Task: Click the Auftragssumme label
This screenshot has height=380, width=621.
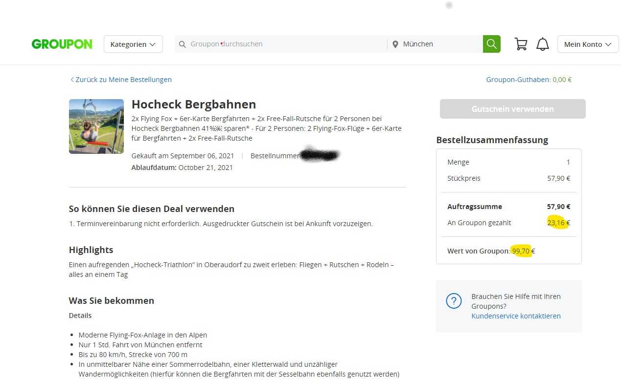Action: [475, 207]
